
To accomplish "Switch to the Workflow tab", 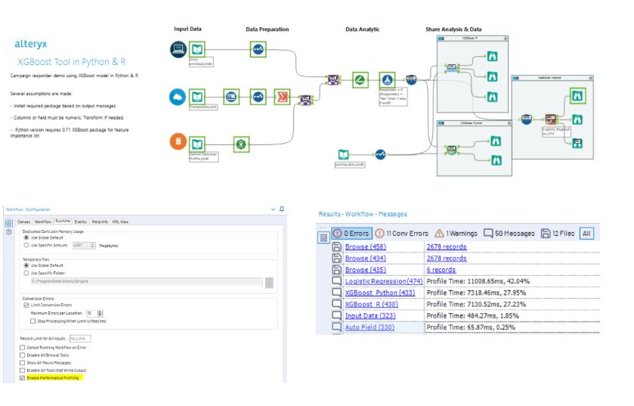I will (42, 222).
